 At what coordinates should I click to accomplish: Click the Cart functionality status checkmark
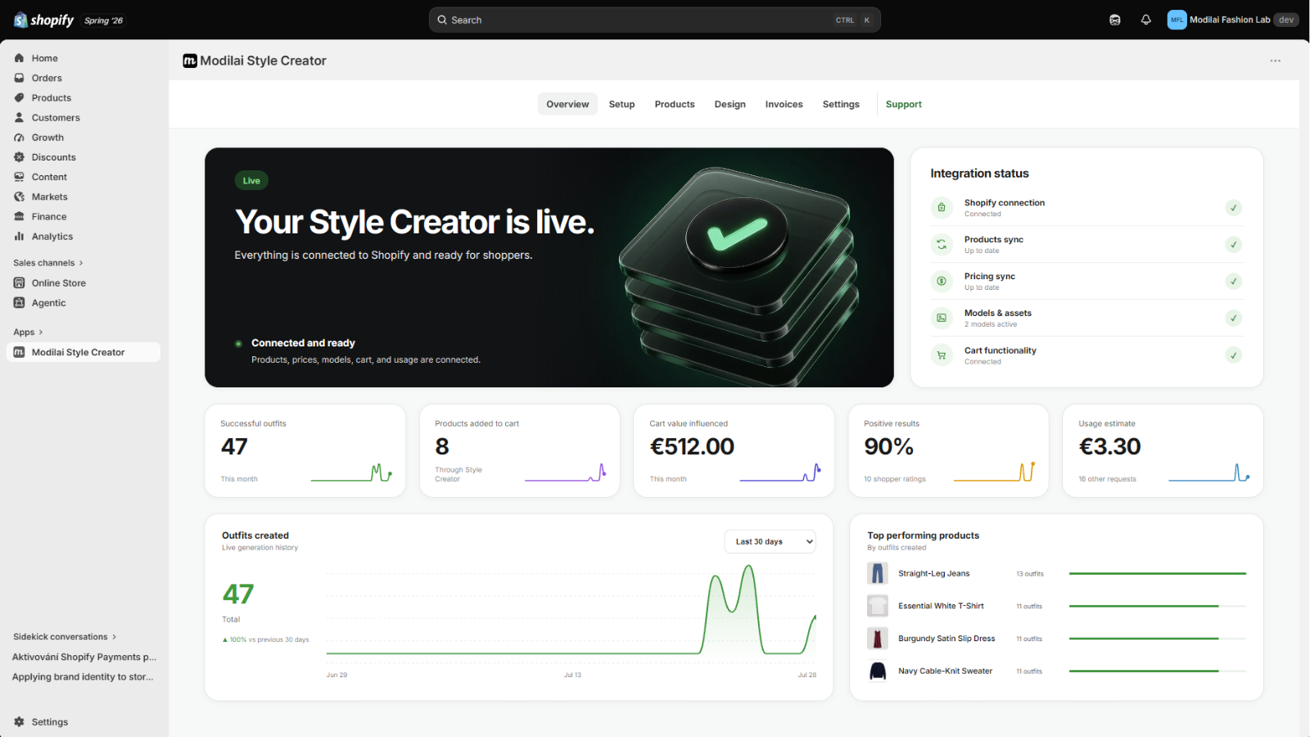[1234, 355]
